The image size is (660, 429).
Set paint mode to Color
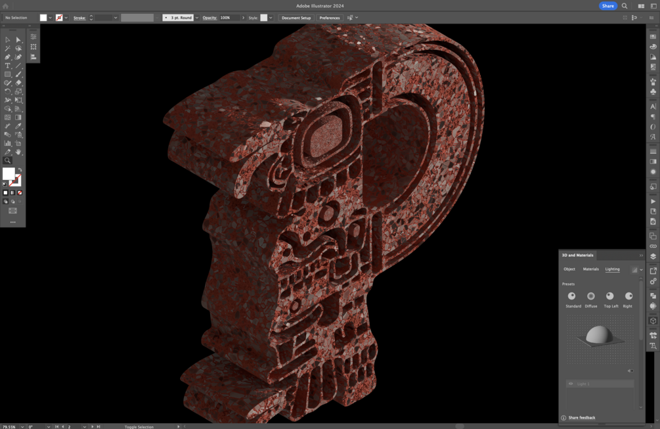(x=5, y=192)
